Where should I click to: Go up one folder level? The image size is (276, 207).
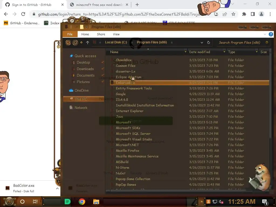click(x=88, y=42)
